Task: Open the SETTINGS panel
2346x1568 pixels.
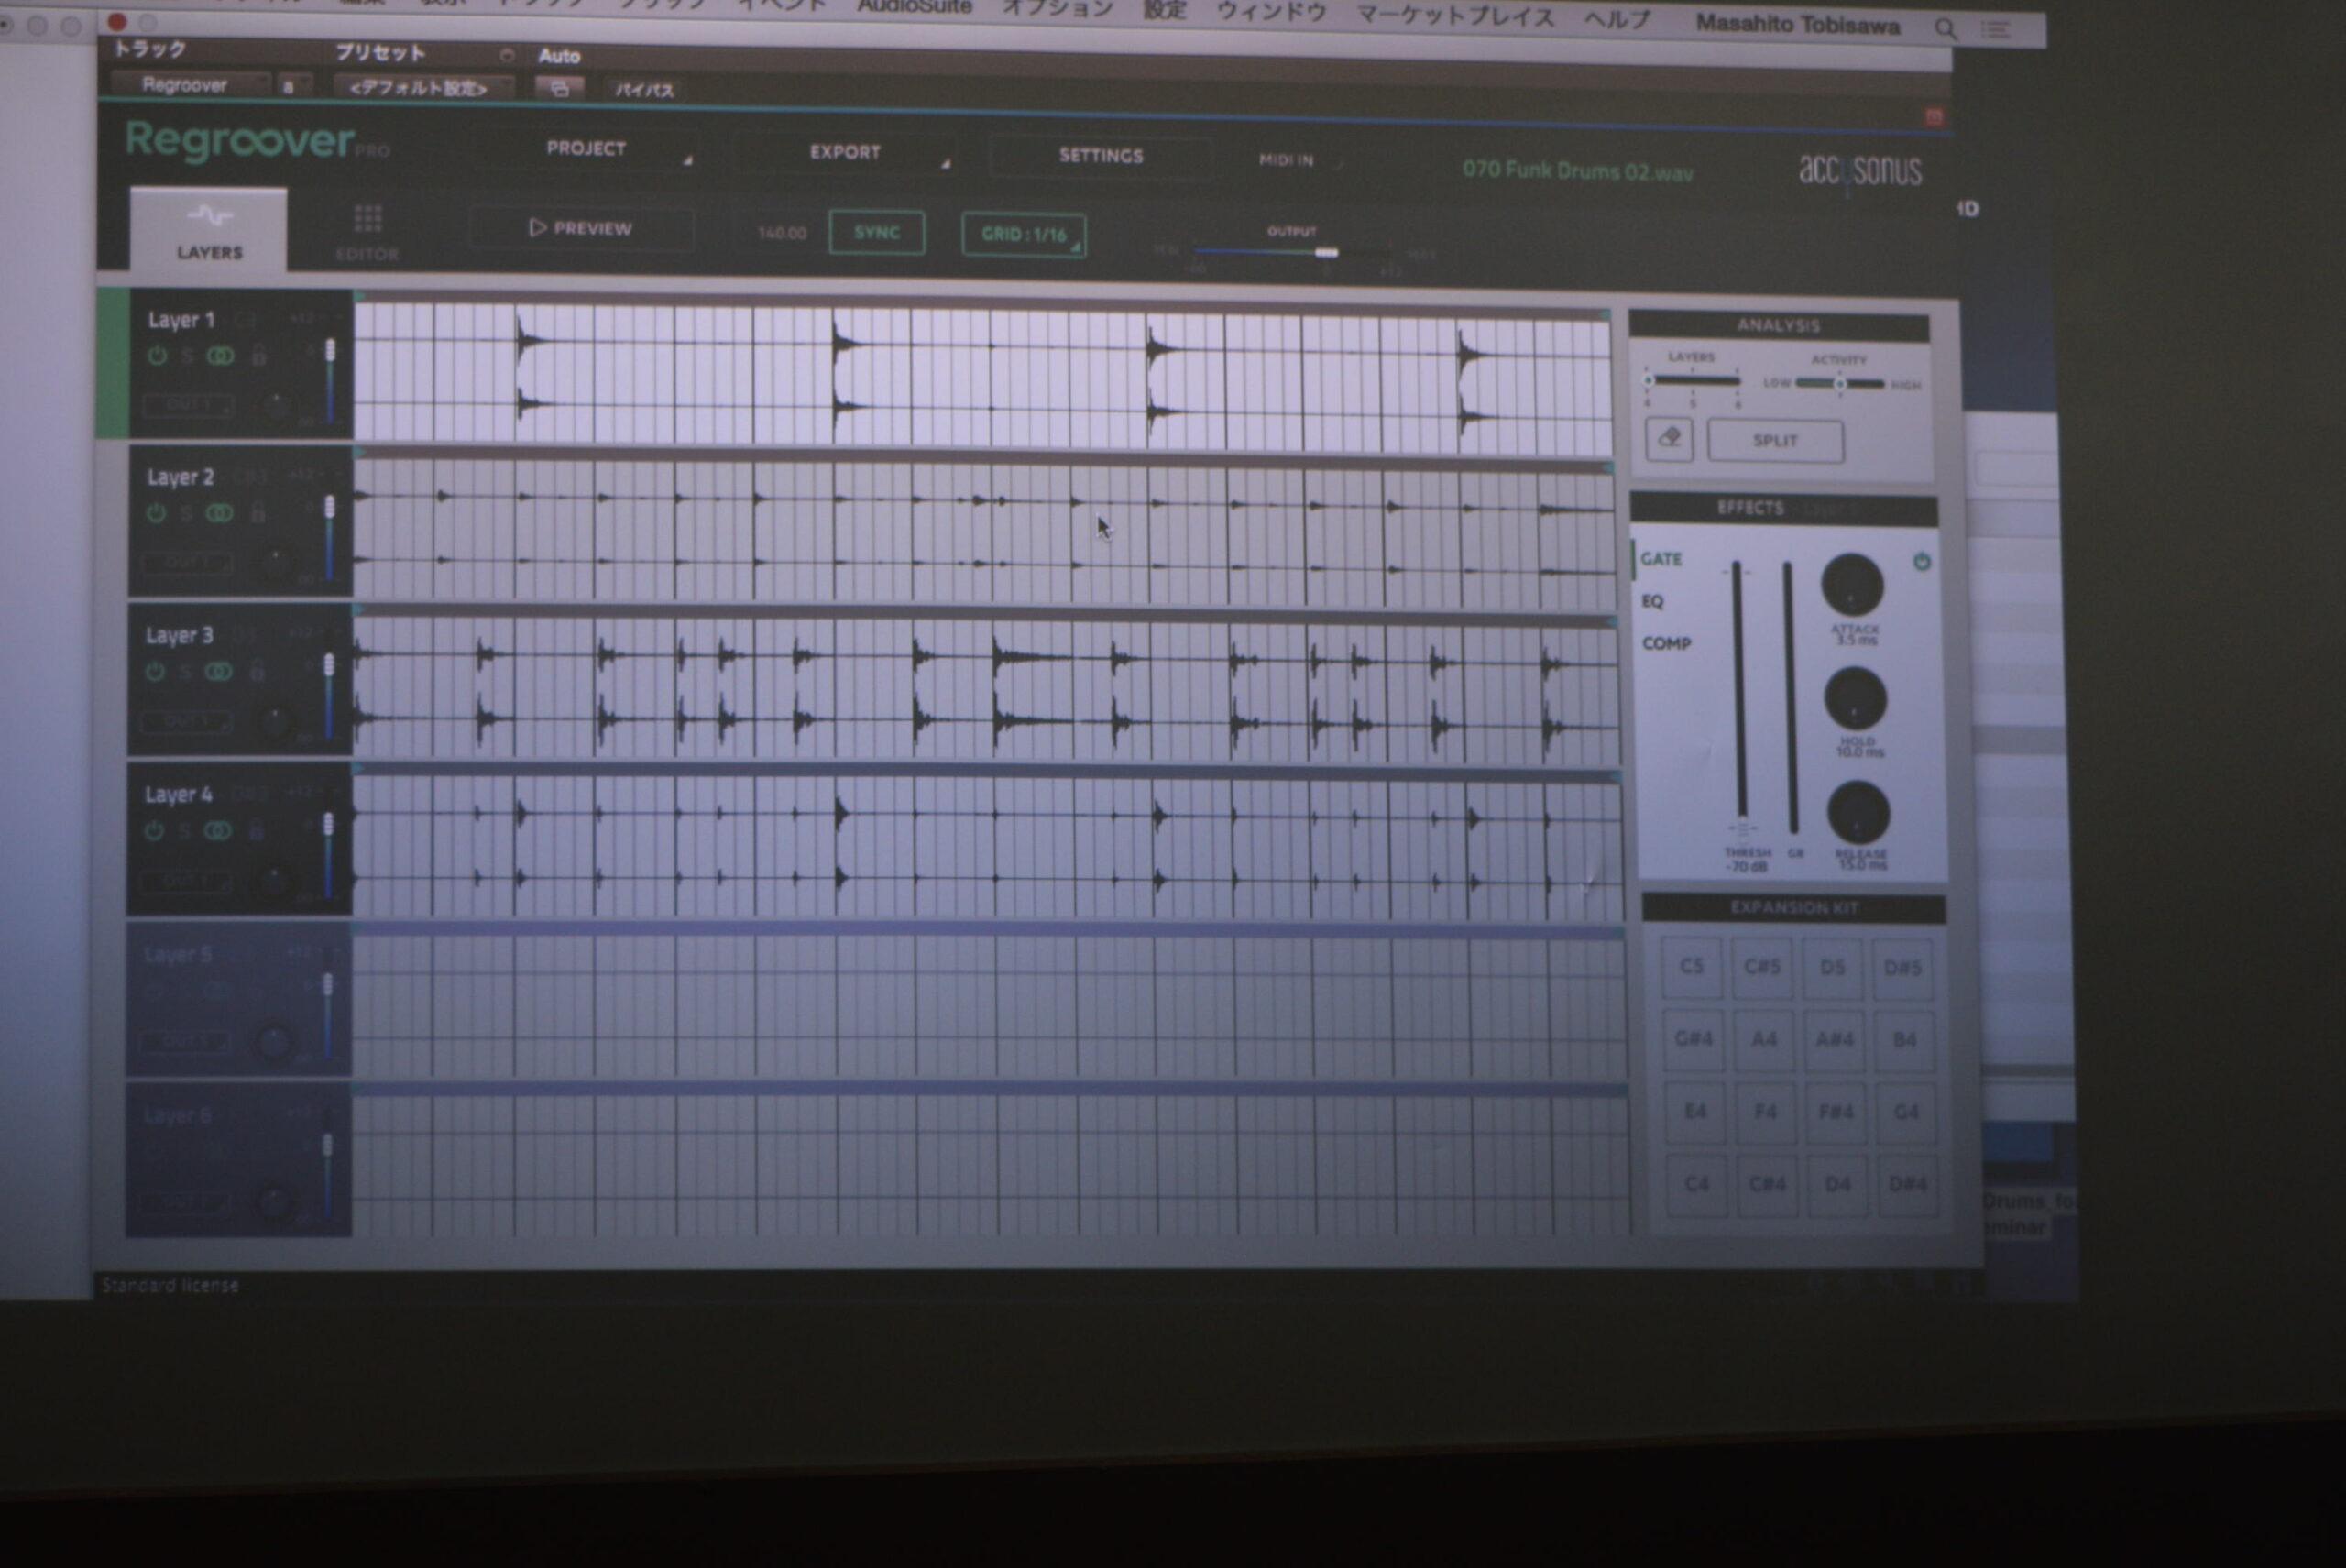Action: tap(1101, 156)
